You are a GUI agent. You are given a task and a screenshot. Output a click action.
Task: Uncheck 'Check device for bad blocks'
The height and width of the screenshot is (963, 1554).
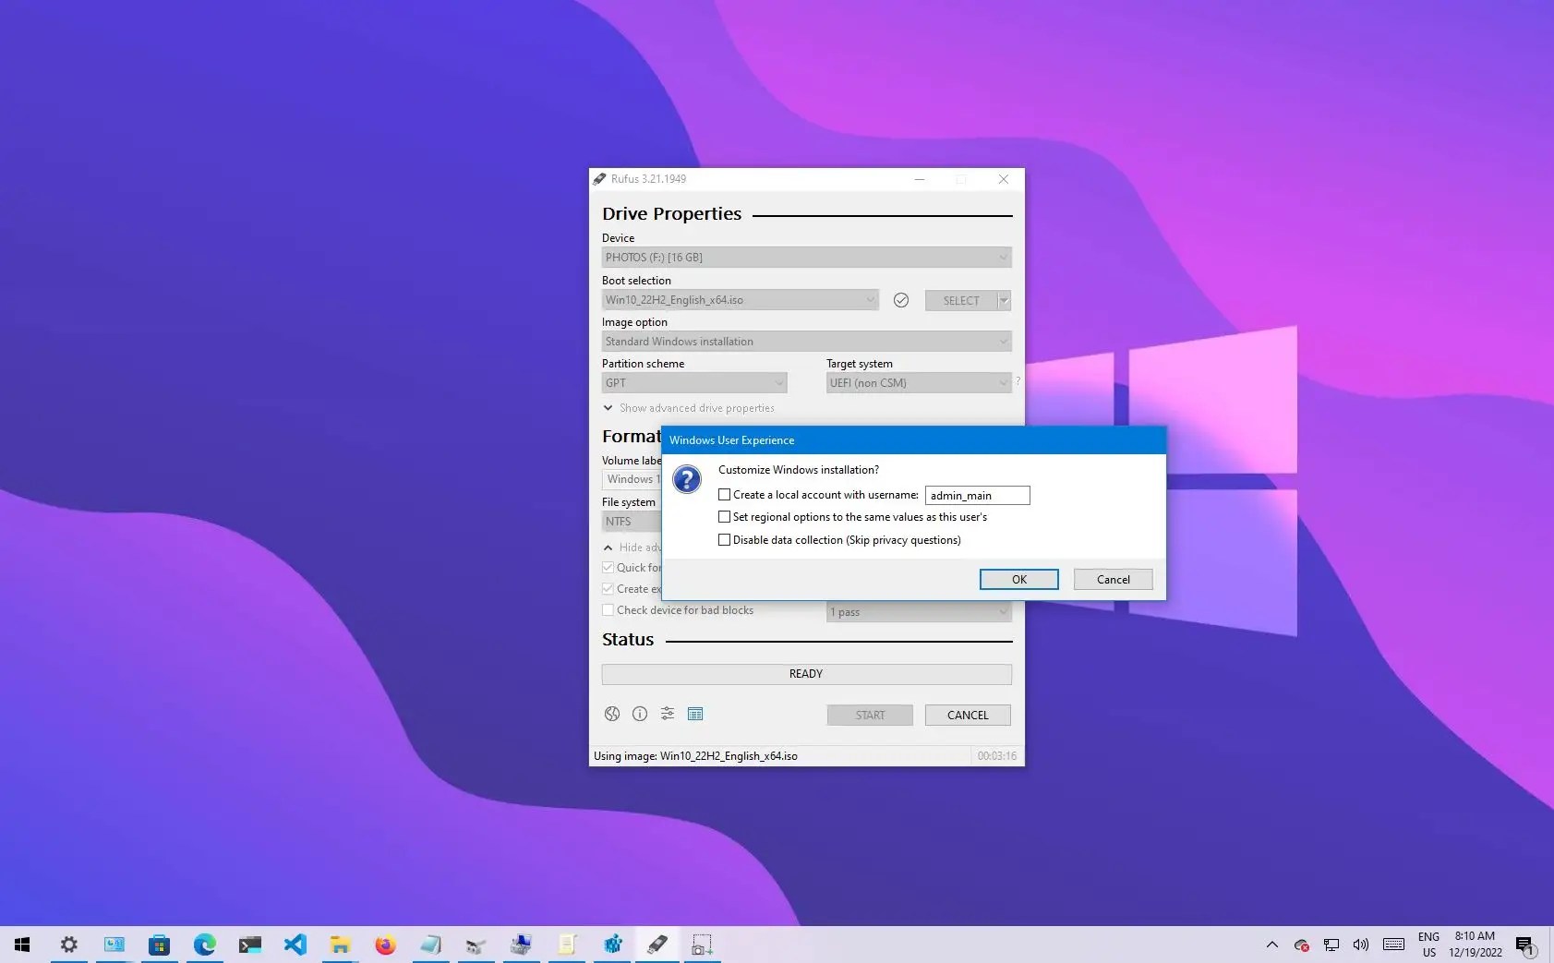coord(608,609)
